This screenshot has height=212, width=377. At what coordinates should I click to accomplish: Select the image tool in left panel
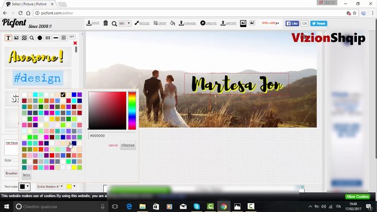click(16, 38)
